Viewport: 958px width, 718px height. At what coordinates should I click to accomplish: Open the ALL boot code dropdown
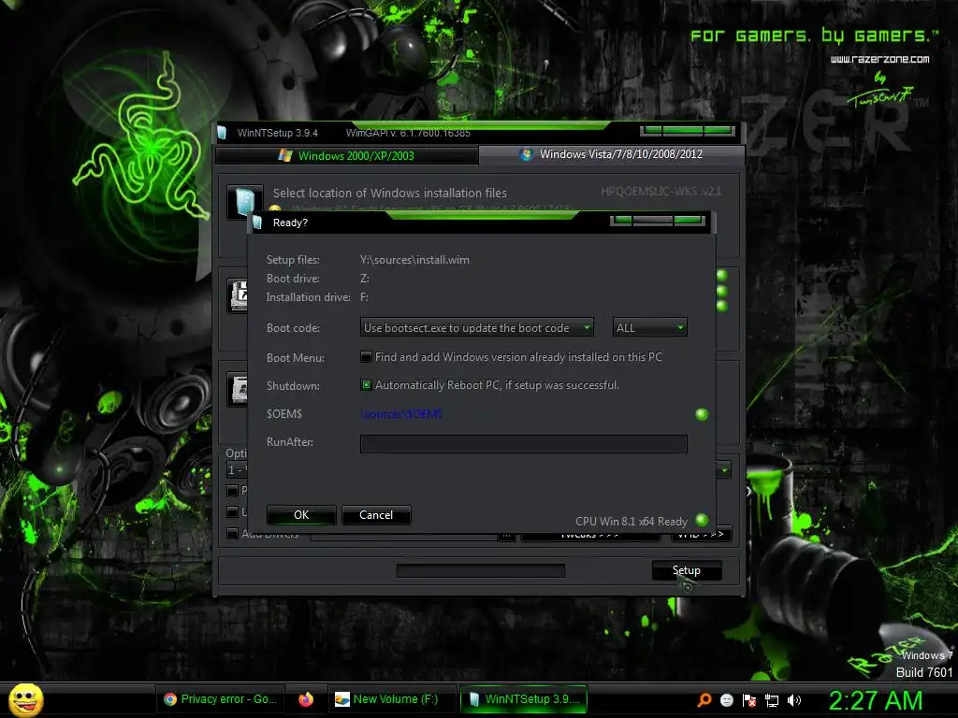pos(650,328)
